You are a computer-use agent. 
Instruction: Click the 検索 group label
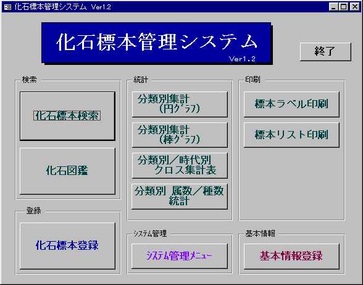coord(30,80)
